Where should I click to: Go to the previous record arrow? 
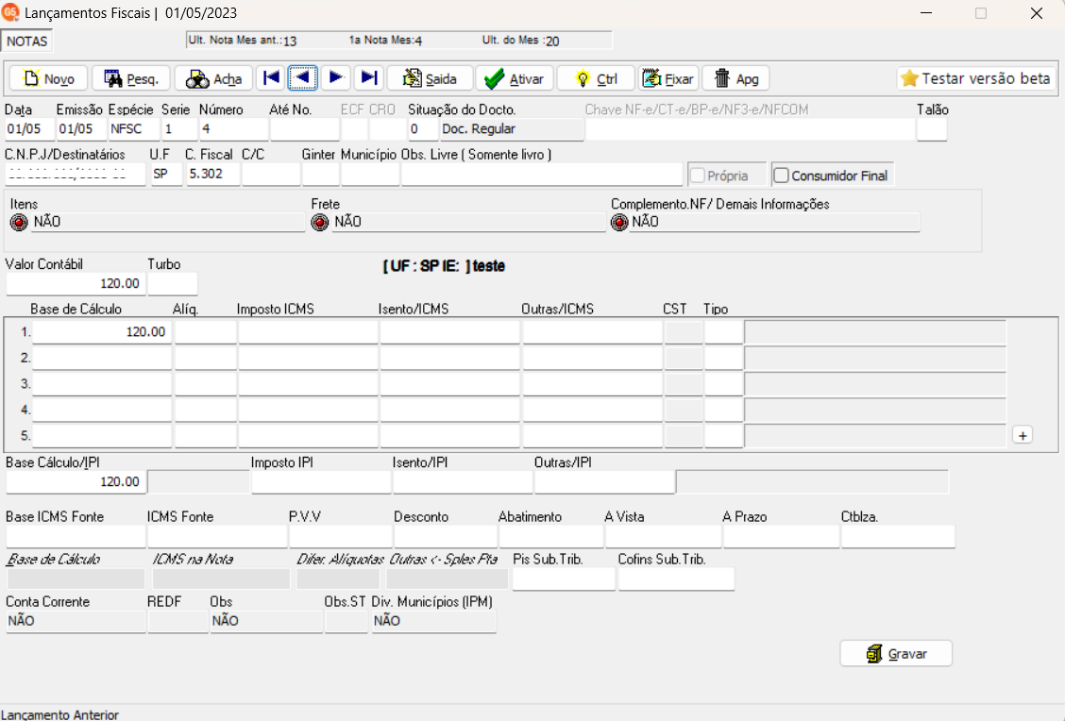303,78
